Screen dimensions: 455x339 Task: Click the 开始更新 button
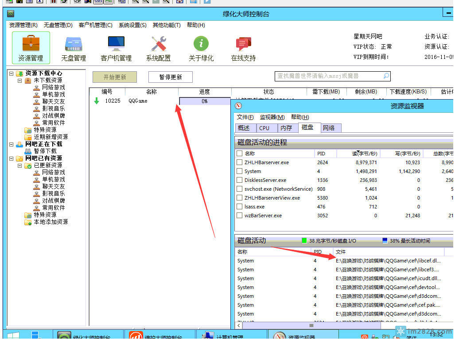[114, 77]
